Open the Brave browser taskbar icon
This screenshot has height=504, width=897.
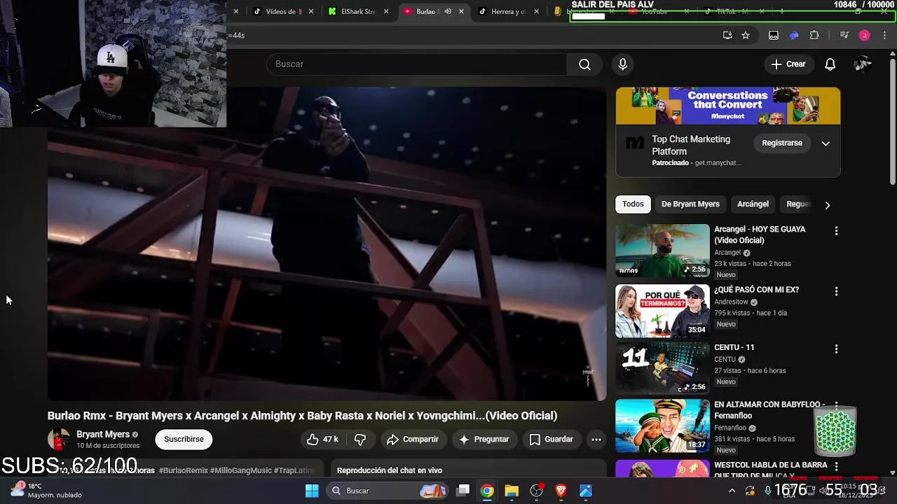click(561, 491)
